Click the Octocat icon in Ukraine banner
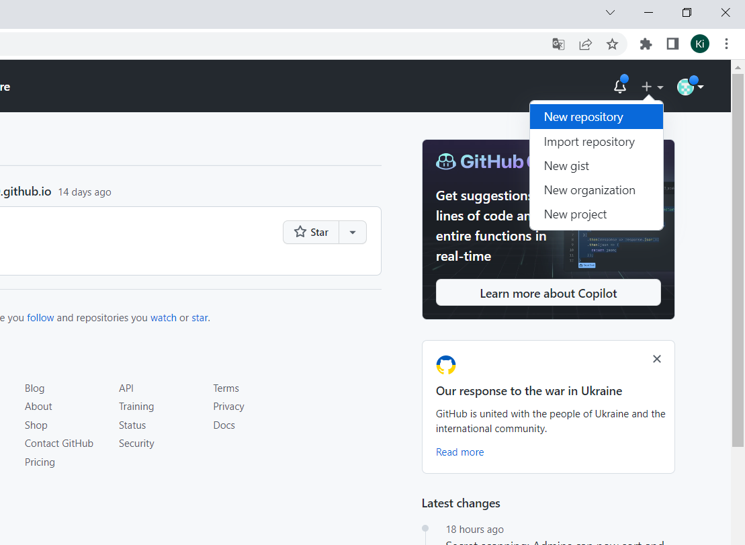Viewport: 745px width, 545px height. pos(445,365)
